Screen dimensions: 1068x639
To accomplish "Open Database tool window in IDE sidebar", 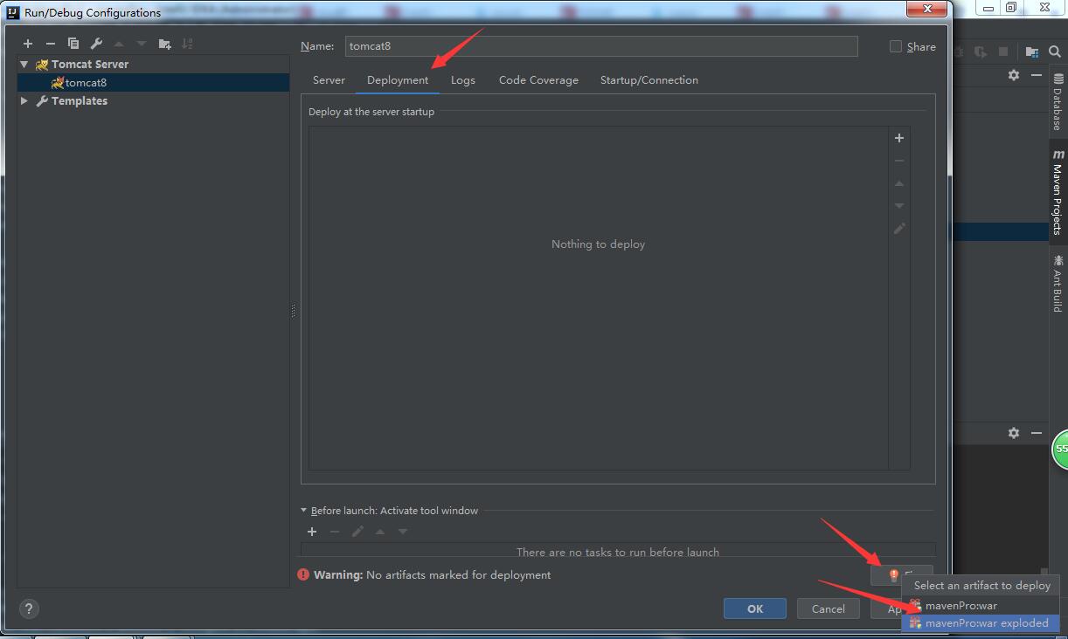I will coord(1058,102).
